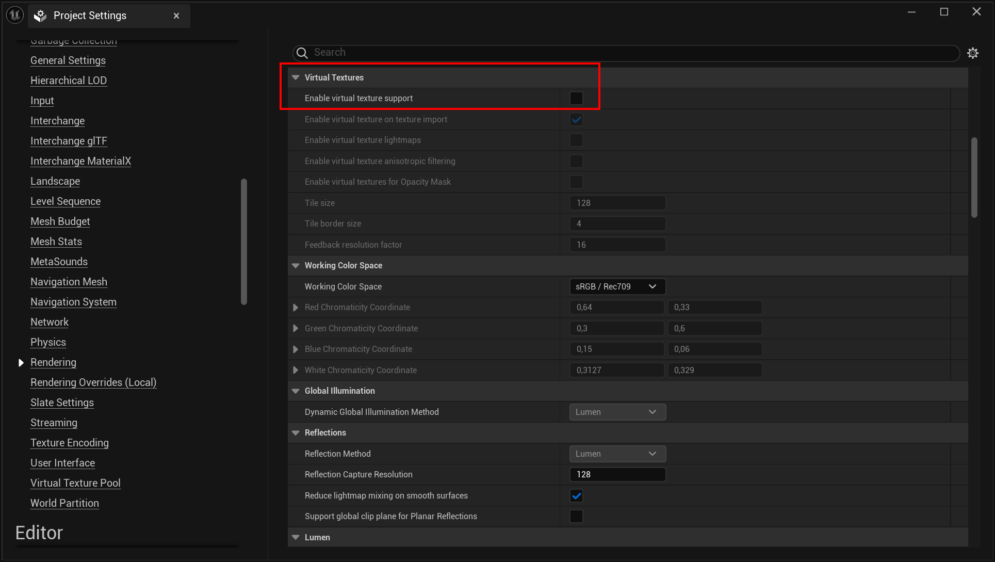Click the cube icon on the Project Settings tab
This screenshot has height=562, width=995.
pos(40,15)
